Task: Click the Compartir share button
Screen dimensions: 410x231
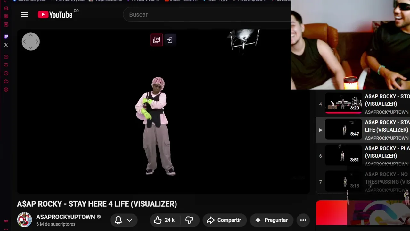Action: pyautogui.click(x=224, y=220)
